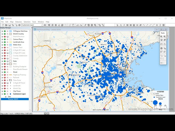This screenshot has height=131, width=175.
Task: Toggle visibility of Water Area layer
Action: 5,45
